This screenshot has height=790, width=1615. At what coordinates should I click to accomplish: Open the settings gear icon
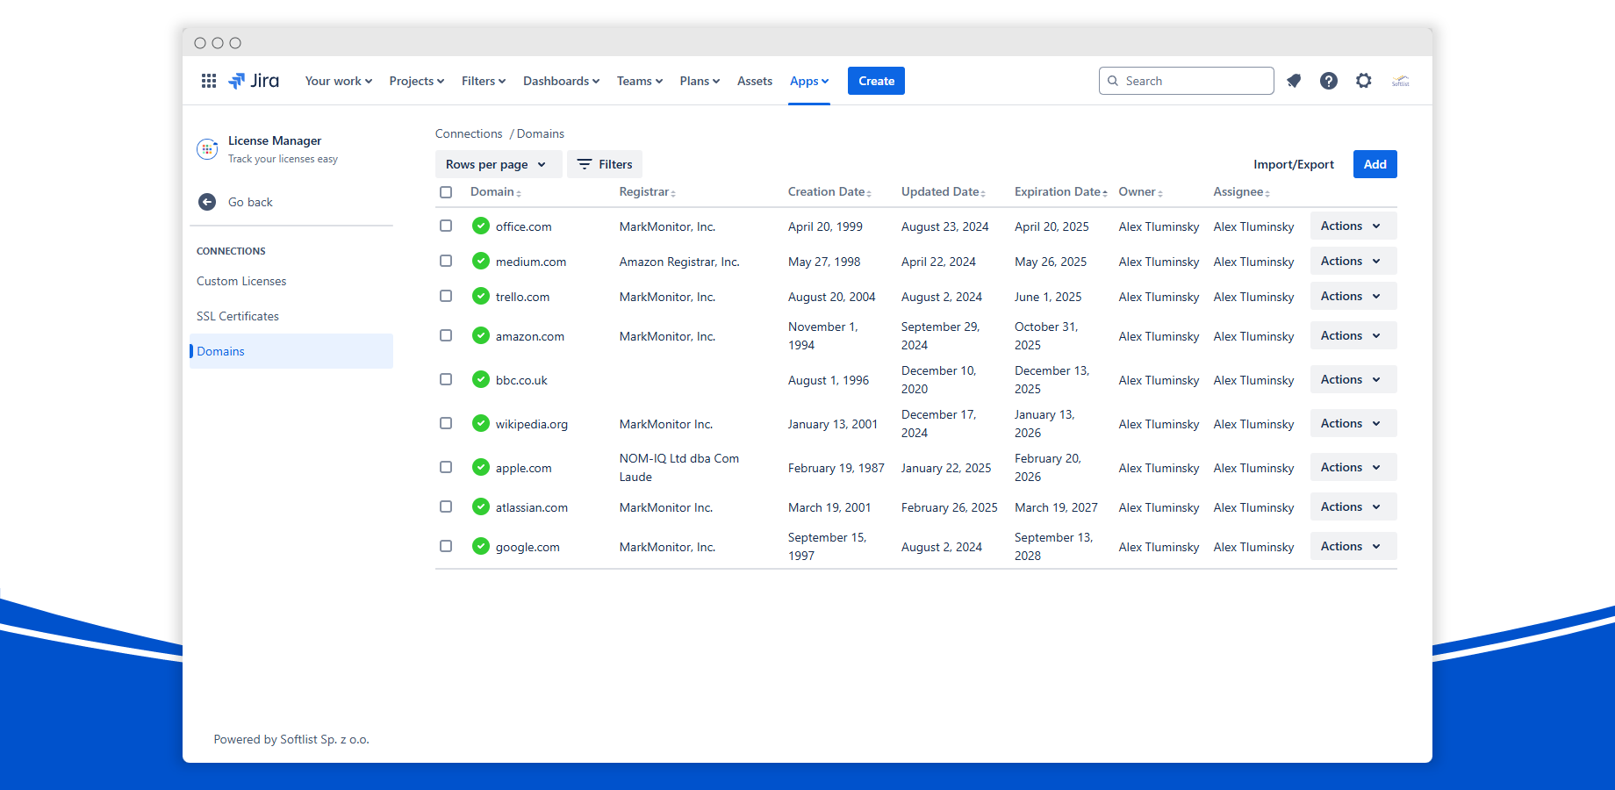pyautogui.click(x=1363, y=81)
